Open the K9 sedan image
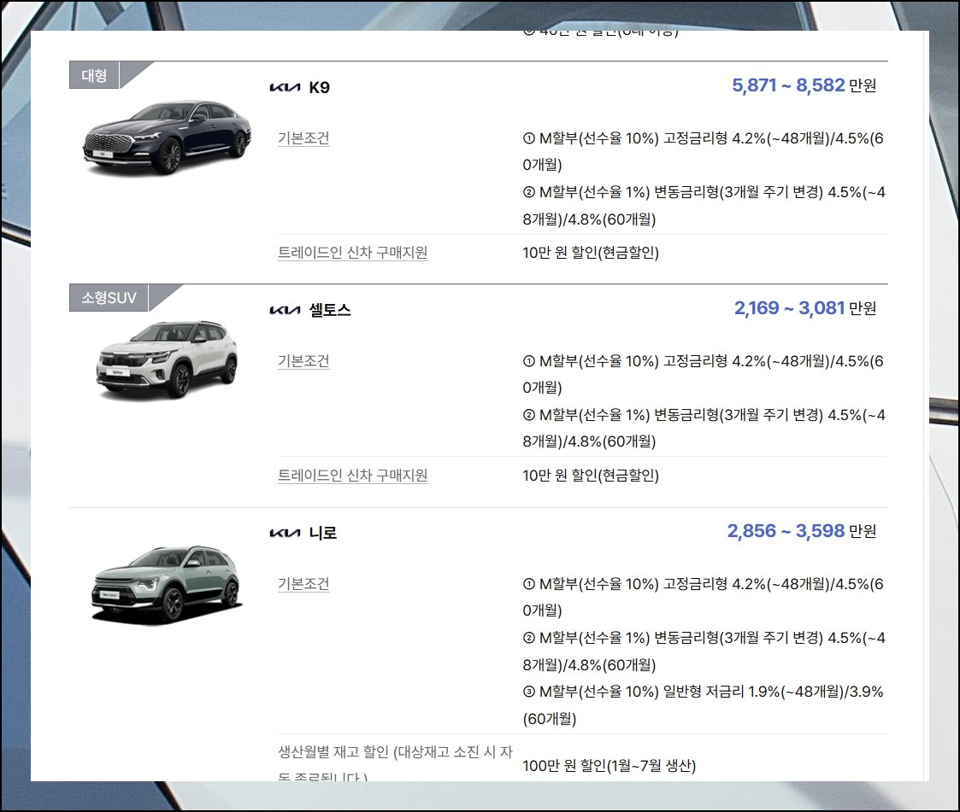The height and width of the screenshot is (812, 960). (x=167, y=138)
